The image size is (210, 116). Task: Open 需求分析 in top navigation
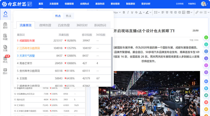click(x=146, y=4)
